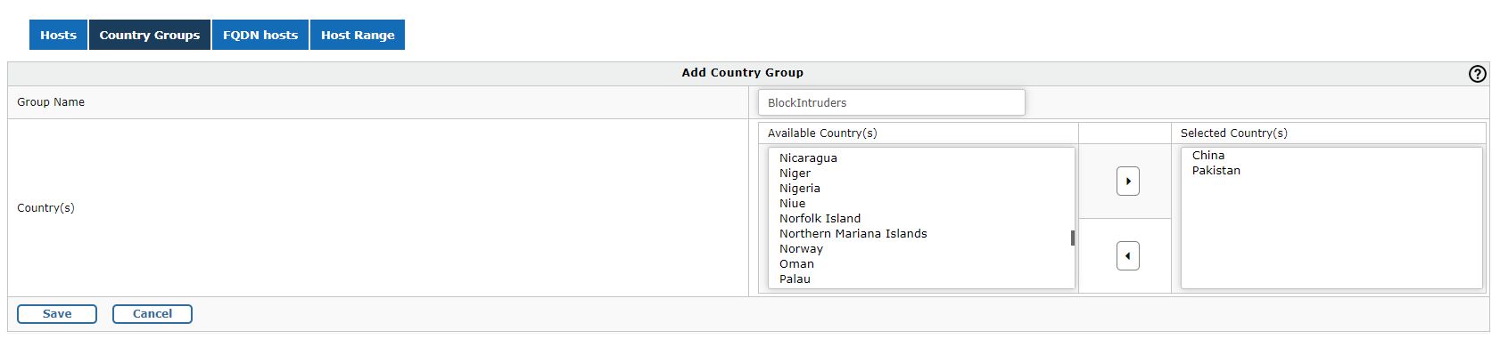Cancel adding the country group
The height and width of the screenshot is (339, 1500).
point(152,314)
